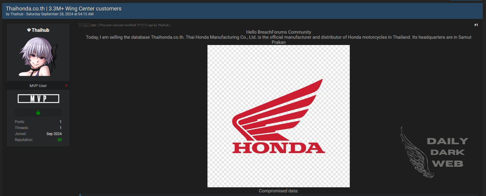Click the 'Reputation:' label

pos(24,140)
